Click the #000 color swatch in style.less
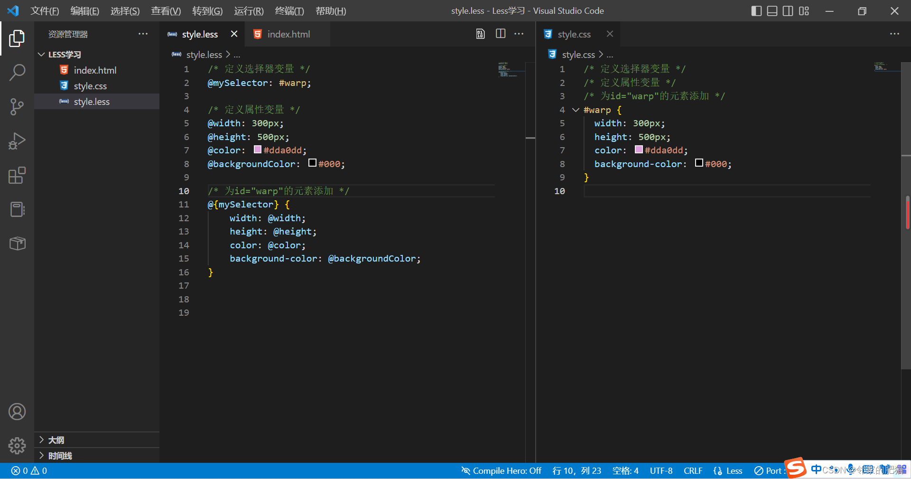 click(312, 163)
